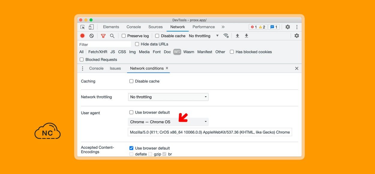
Task: Filter requests by All types
Action: coord(82,52)
